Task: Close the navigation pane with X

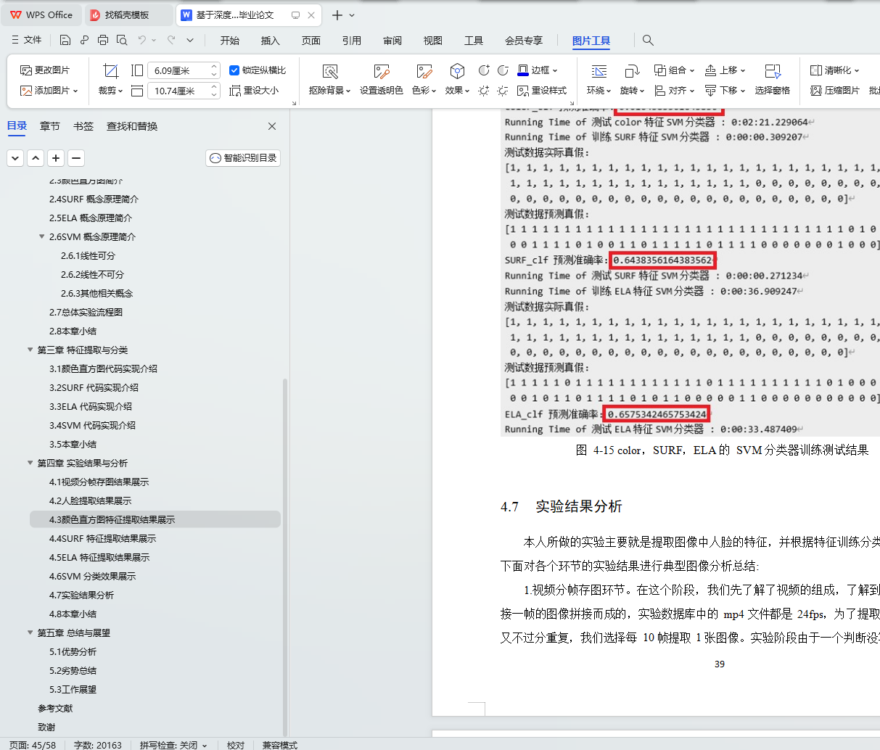Action: (272, 126)
